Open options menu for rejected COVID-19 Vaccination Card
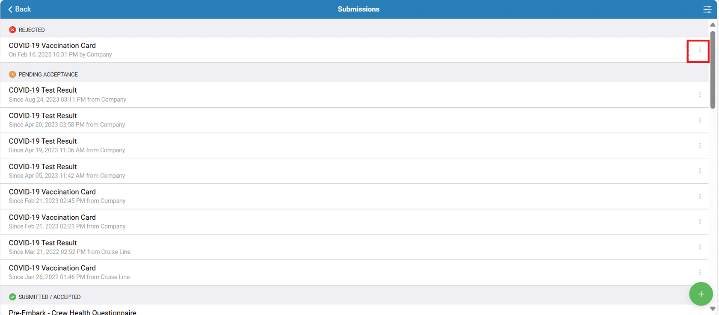This screenshot has width=719, height=315. coord(700,50)
